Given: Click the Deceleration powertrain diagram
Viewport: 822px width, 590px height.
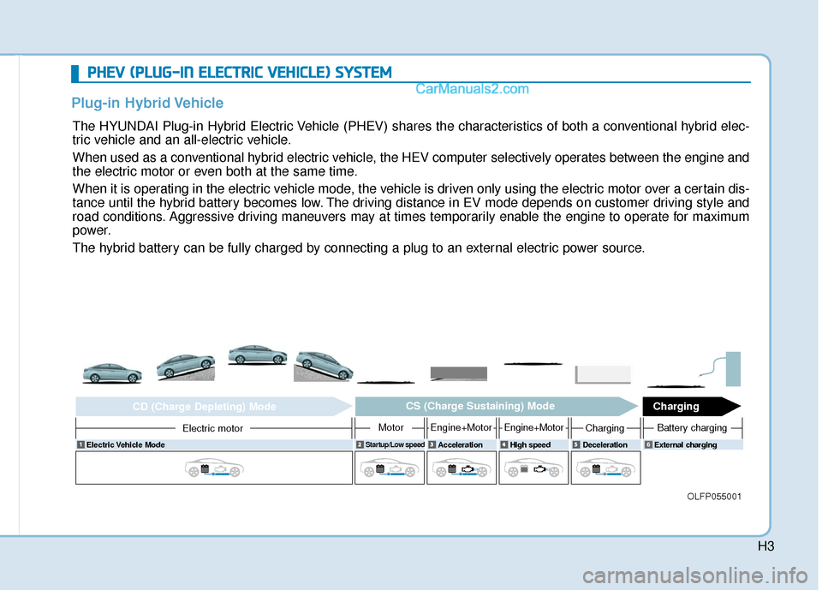Looking at the screenshot, I should click(605, 468).
